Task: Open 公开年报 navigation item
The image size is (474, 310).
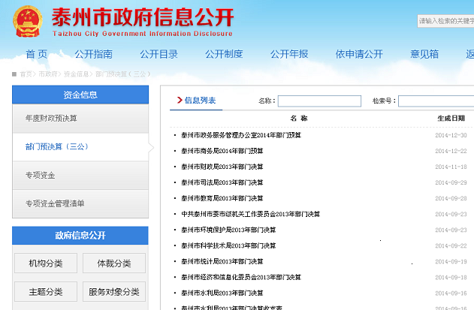Action: (289, 54)
